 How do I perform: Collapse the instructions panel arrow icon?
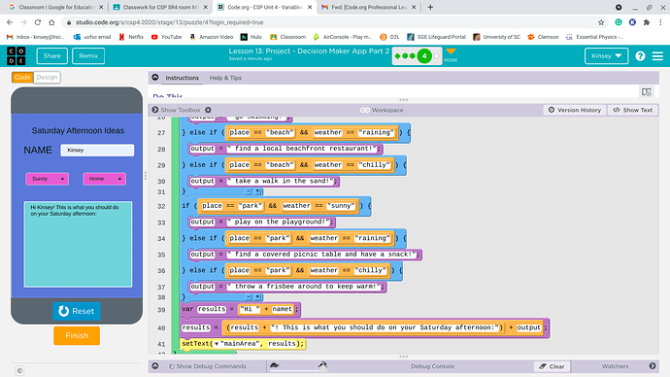(x=155, y=78)
